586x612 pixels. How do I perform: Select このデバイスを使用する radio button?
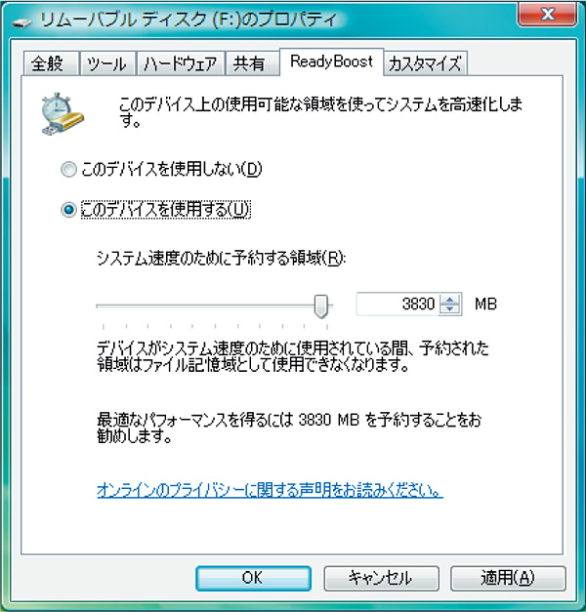point(68,210)
